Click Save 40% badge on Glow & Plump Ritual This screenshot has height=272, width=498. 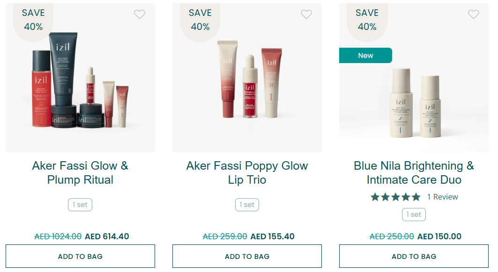[x=33, y=20]
